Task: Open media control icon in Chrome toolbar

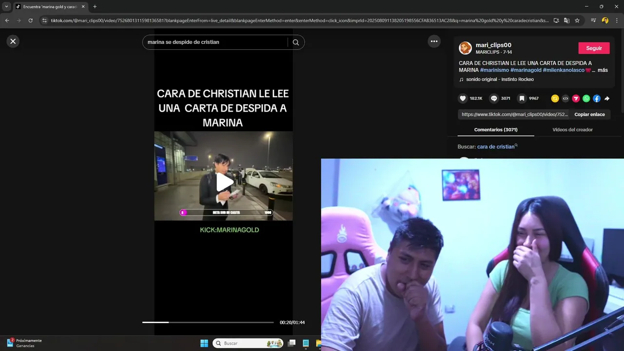Action: pyautogui.click(x=593, y=20)
